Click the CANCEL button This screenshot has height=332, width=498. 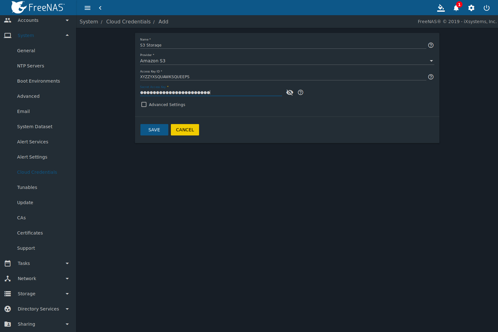[185, 130]
